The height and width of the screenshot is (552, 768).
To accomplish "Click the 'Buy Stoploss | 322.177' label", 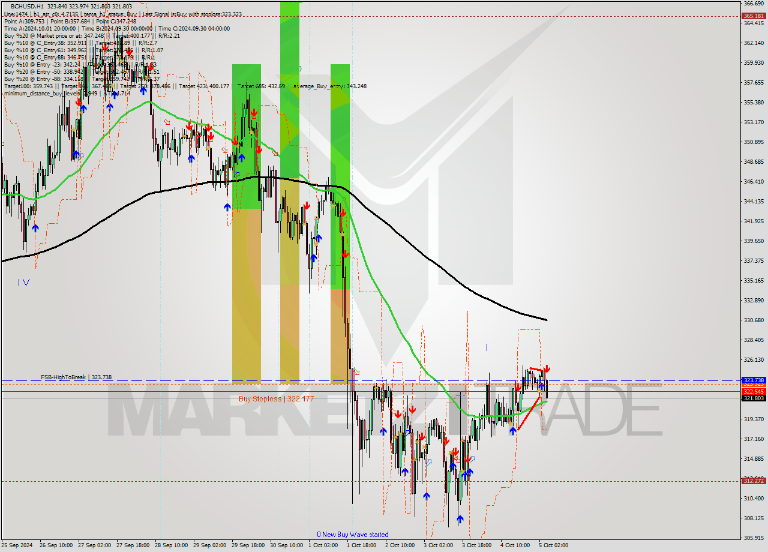I will [276, 398].
